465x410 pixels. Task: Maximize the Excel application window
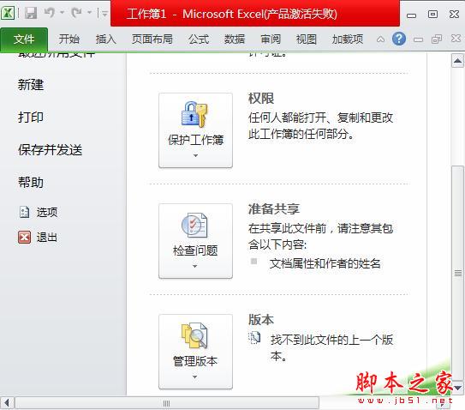[432, 14]
